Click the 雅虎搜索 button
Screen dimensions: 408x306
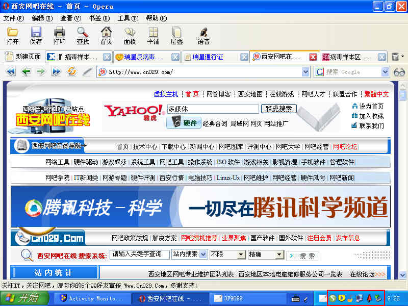tap(278, 109)
